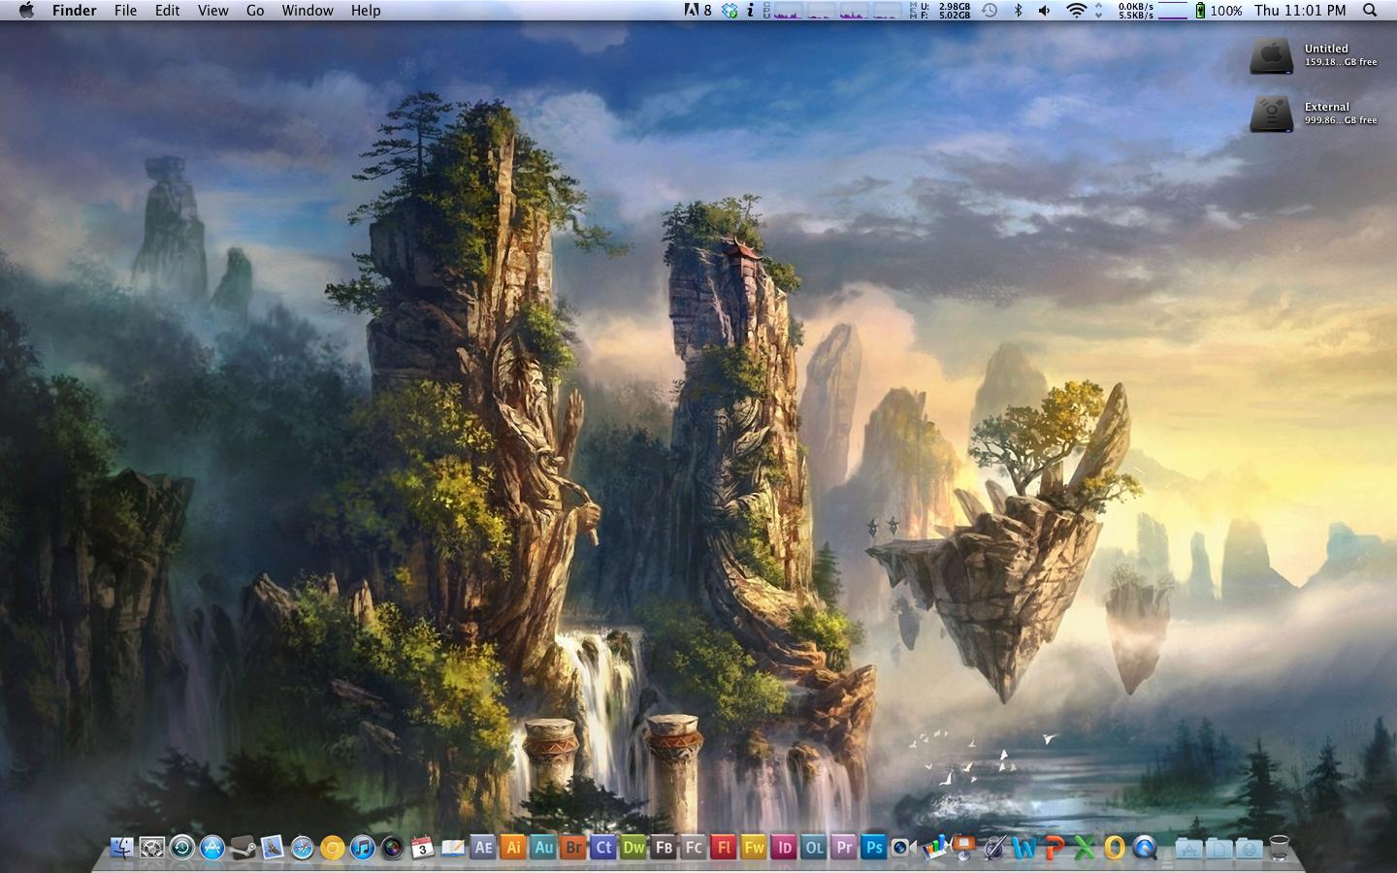
Task: Launch Adobe Flash (Fl)
Action: (x=724, y=848)
